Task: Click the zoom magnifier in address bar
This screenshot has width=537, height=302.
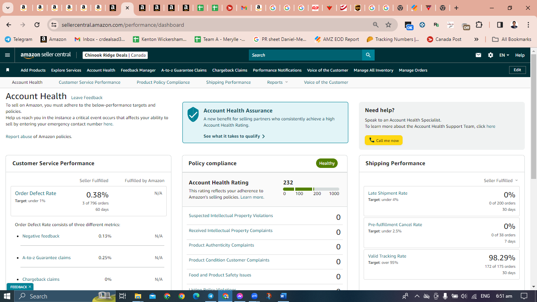Action: click(x=376, y=25)
